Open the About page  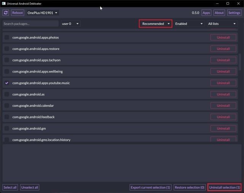pos(219,13)
